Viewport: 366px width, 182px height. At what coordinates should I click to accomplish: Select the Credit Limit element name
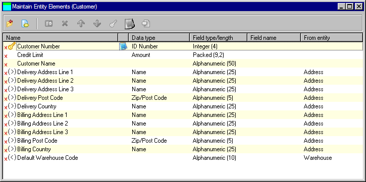pos(30,55)
